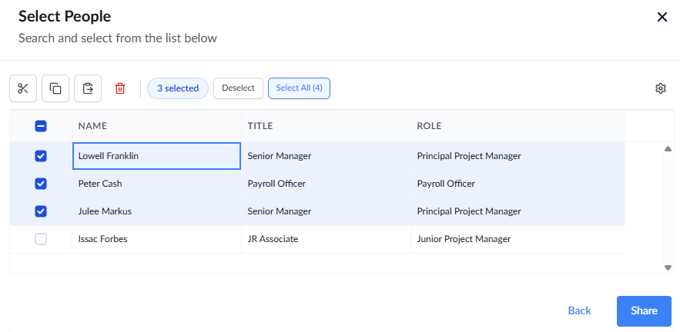
Task: Click the cut scissors icon
Action: point(23,88)
